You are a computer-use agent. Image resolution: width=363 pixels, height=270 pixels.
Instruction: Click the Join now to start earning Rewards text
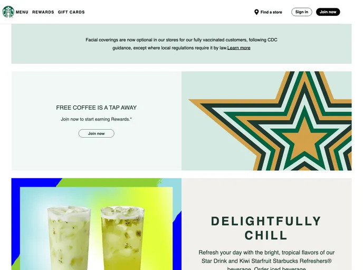[97, 119]
